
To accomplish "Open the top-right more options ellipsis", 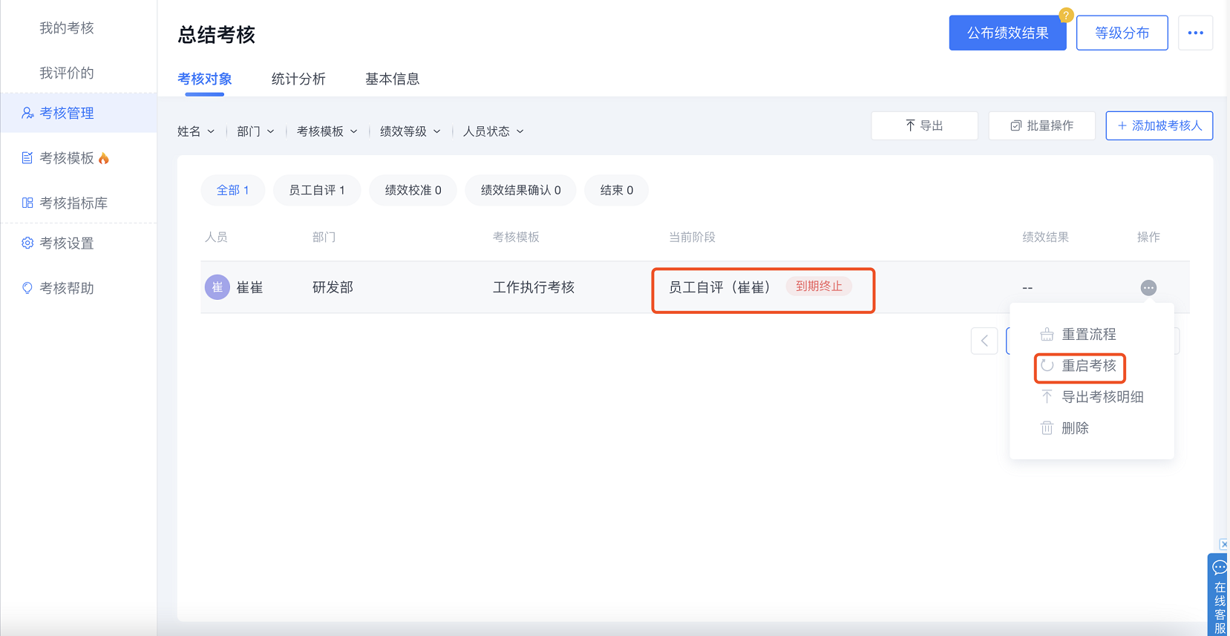I will 1194,33.
